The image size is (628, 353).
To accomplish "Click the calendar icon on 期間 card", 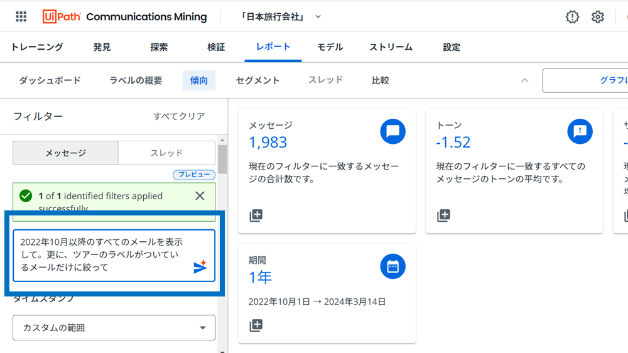I will click(392, 266).
